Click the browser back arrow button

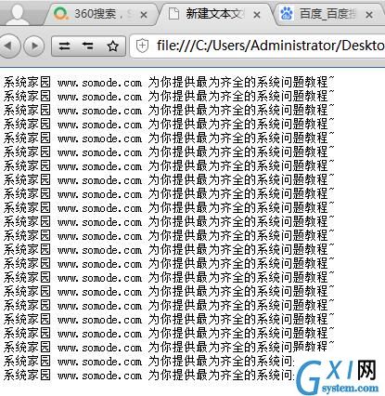coord(8,46)
